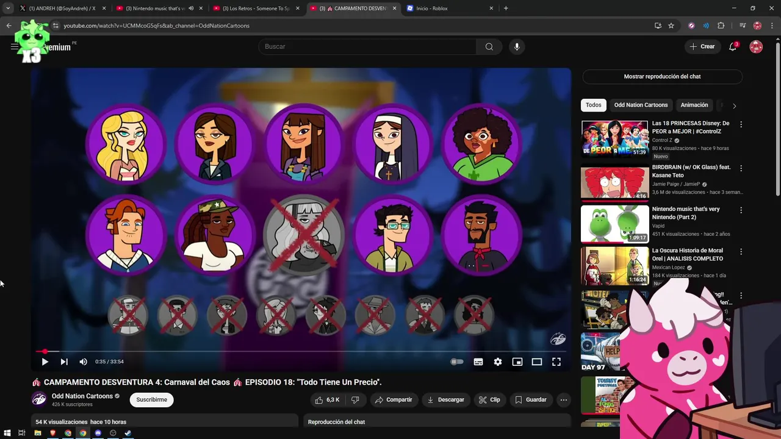Open La Oscura Historia de Moral Orel title

[x=688, y=255]
